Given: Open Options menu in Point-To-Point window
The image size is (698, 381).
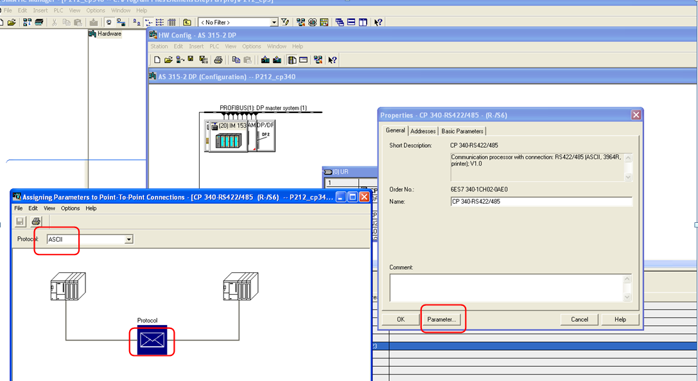Looking at the screenshot, I should click(70, 208).
